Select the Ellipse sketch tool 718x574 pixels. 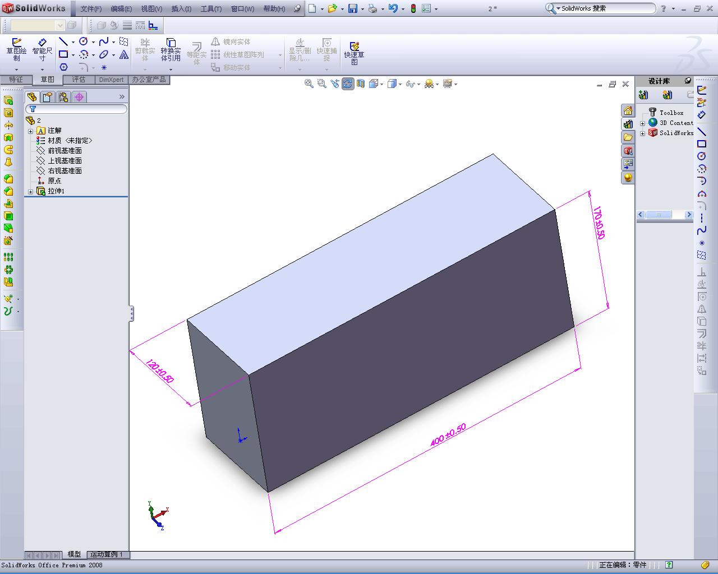point(104,54)
